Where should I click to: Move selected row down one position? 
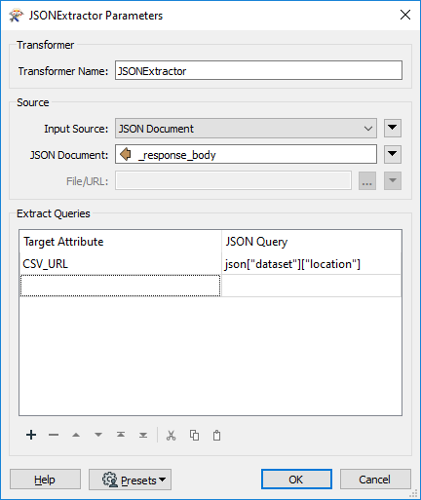point(98,435)
